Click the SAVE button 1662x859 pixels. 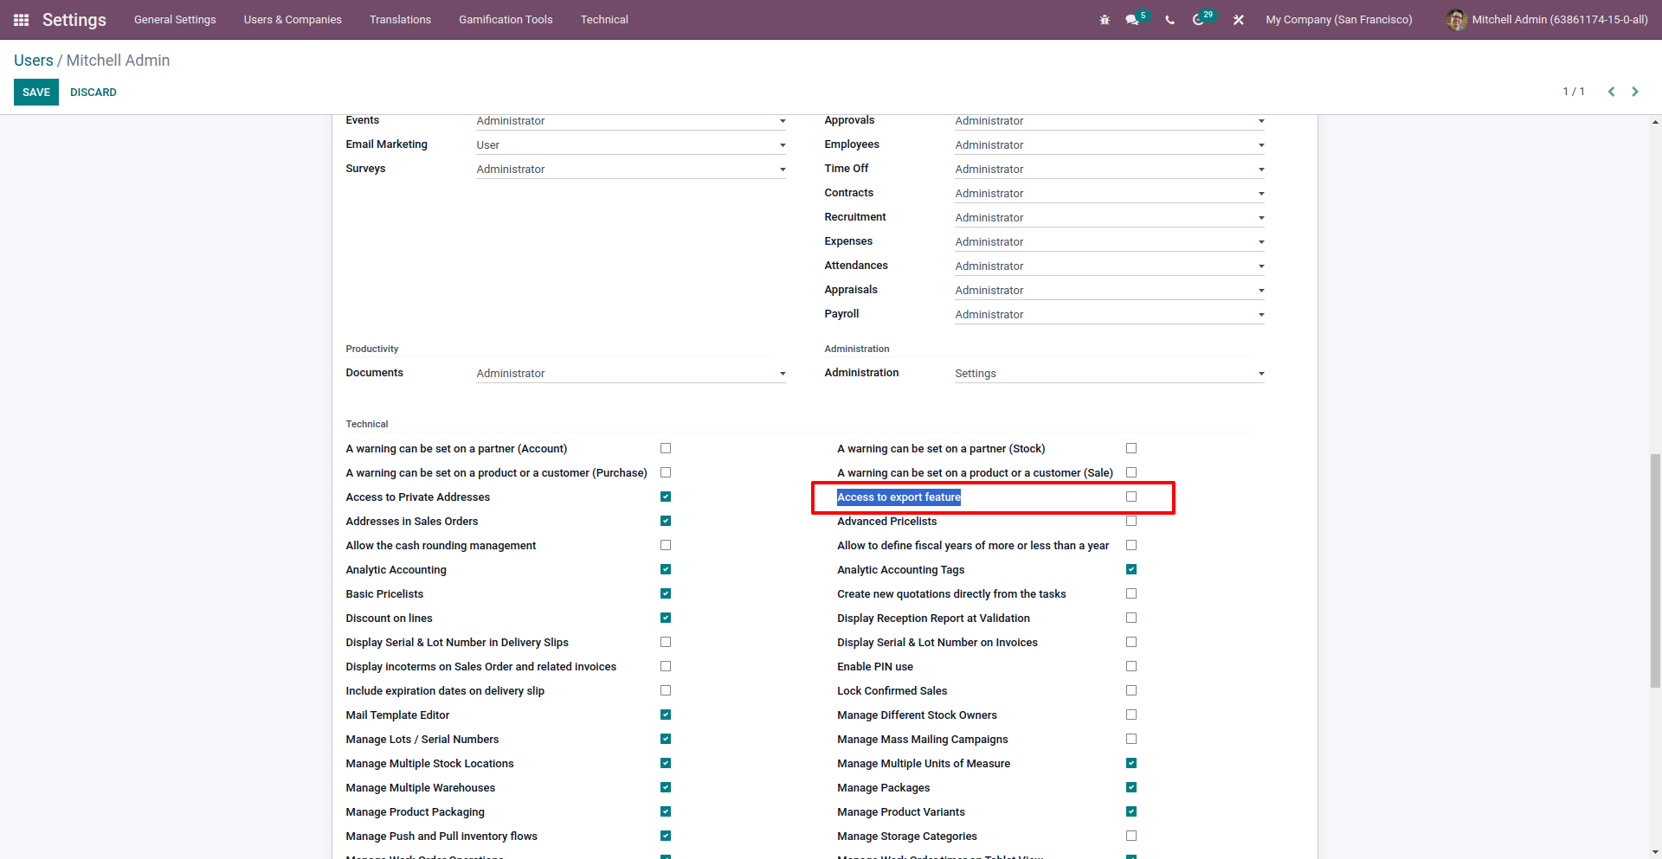36,92
